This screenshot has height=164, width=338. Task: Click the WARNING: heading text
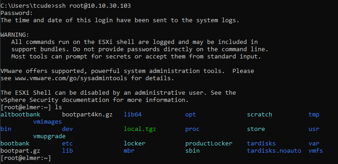pos(15,35)
